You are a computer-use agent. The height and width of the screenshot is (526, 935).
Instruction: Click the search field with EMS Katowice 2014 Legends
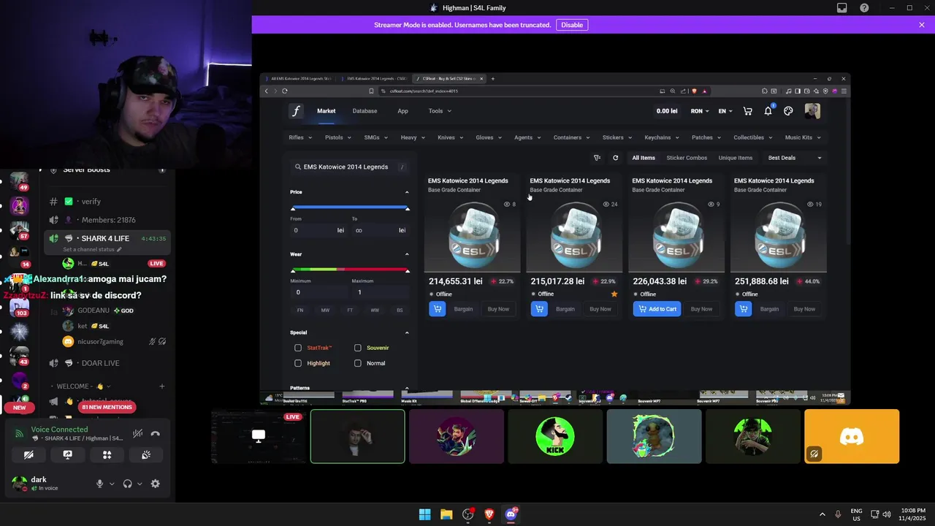click(x=349, y=167)
